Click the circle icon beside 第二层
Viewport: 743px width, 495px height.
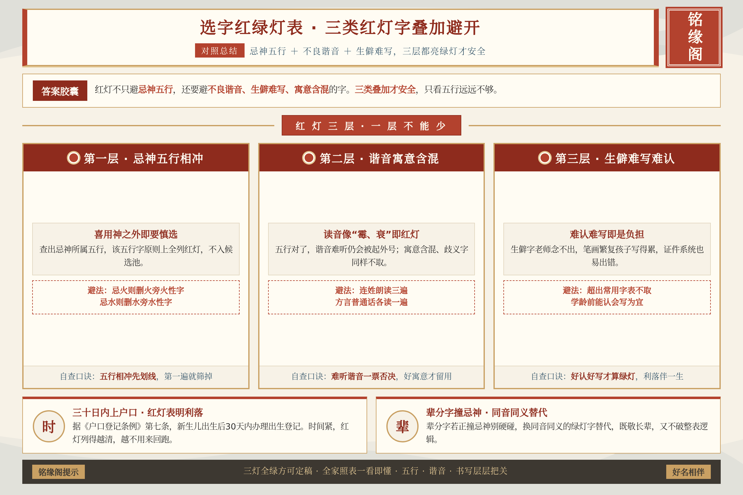[309, 158]
